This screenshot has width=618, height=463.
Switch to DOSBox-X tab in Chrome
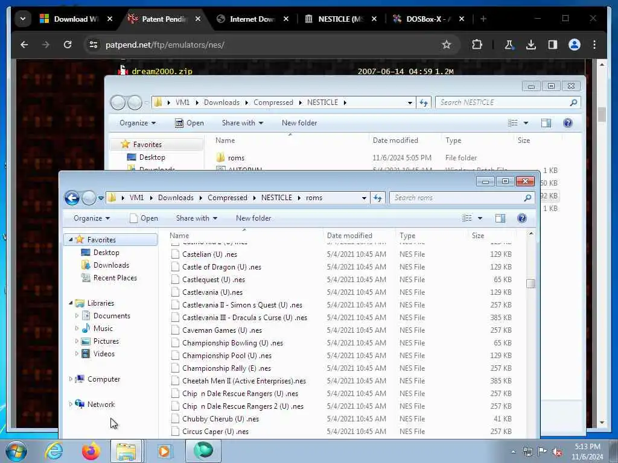click(x=428, y=19)
